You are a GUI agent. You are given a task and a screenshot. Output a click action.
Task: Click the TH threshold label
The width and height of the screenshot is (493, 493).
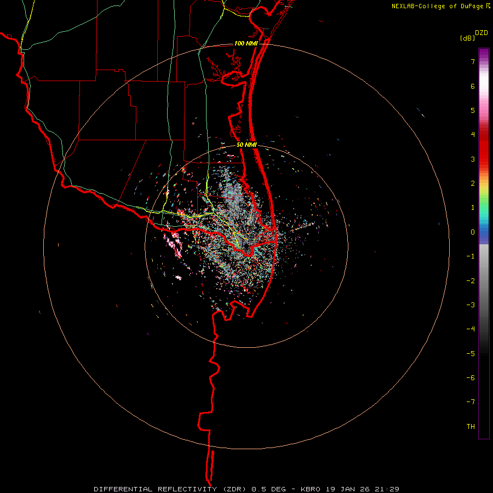click(x=471, y=427)
